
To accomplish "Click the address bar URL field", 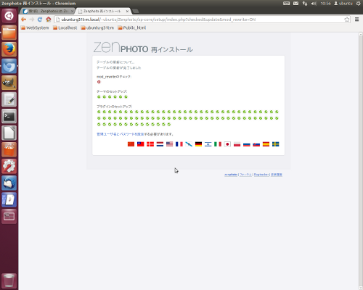I will pos(201,20).
